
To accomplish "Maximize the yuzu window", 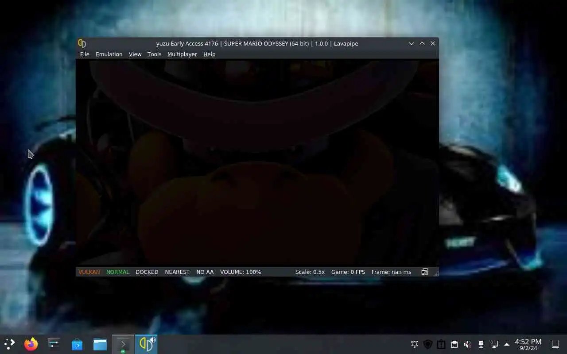I will point(422,43).
